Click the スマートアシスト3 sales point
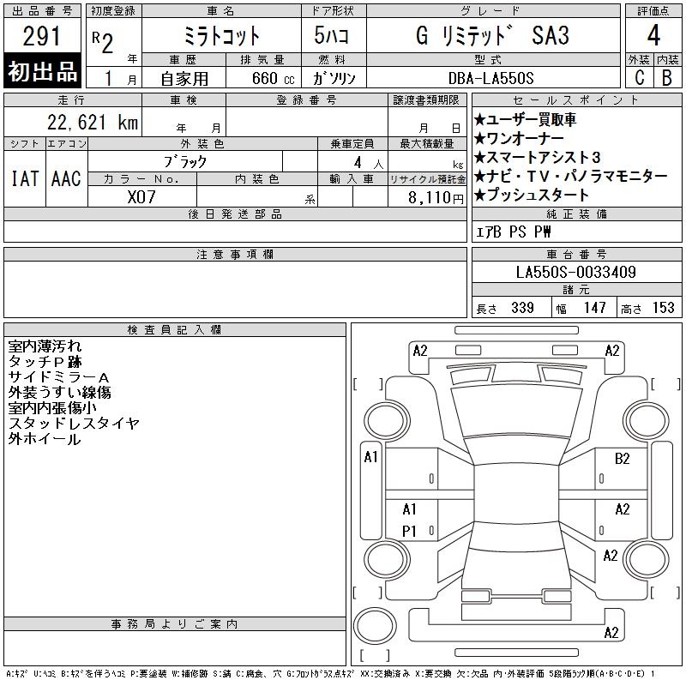Screen dimensions: 686x686 (537, 157)
